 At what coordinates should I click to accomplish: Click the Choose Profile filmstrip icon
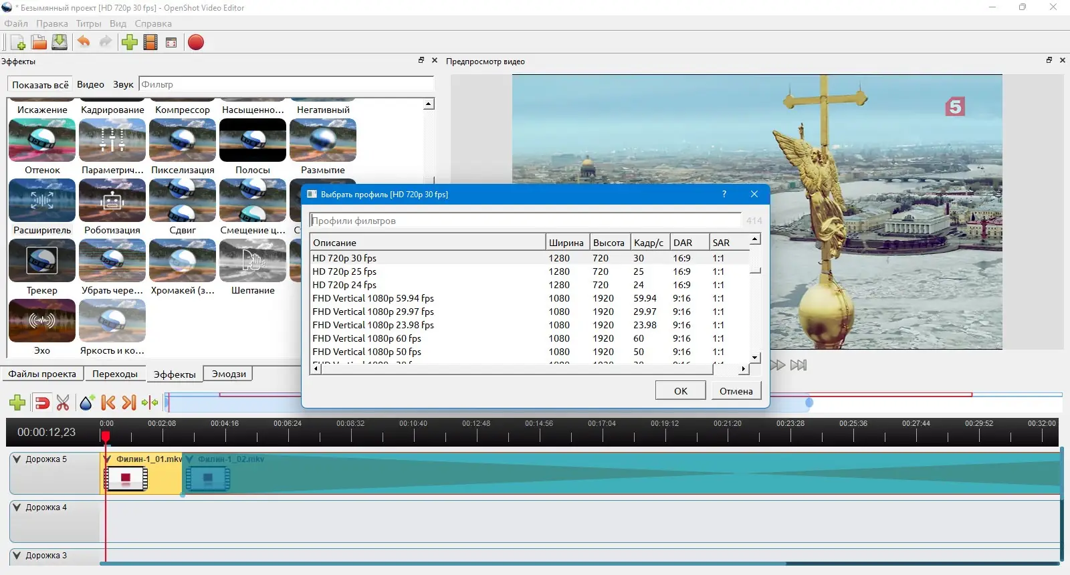coord(150,42)
